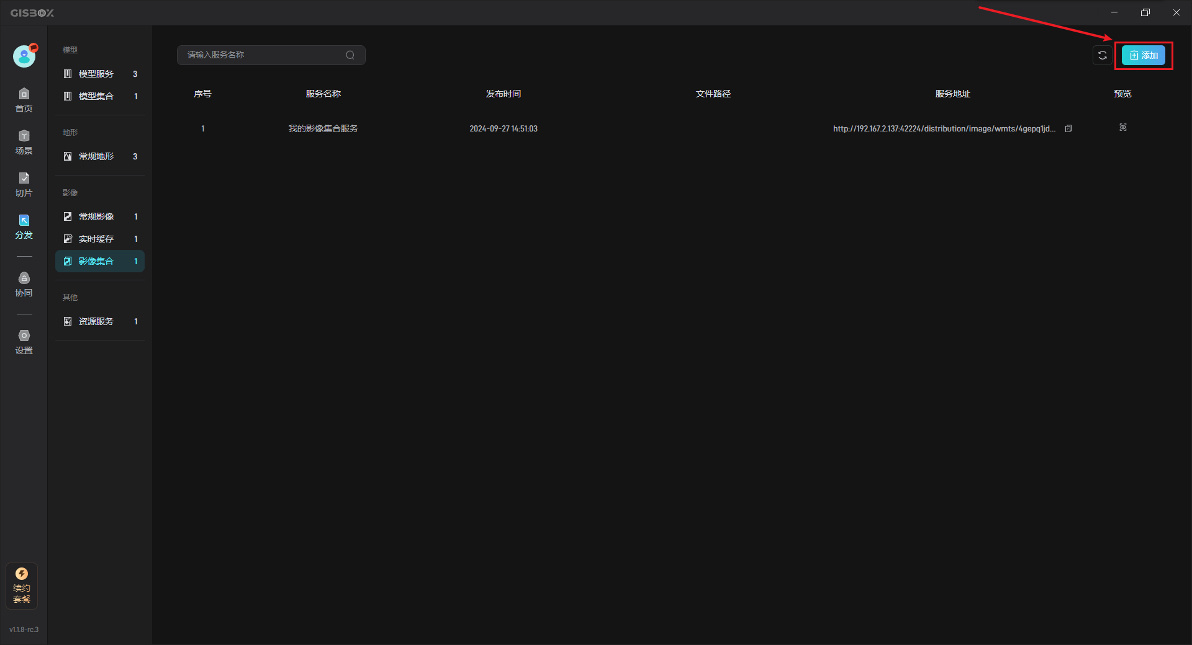Select the 分发 distribution section
The width and height of the screenshot is (1192, 645).
pos(24,227)
